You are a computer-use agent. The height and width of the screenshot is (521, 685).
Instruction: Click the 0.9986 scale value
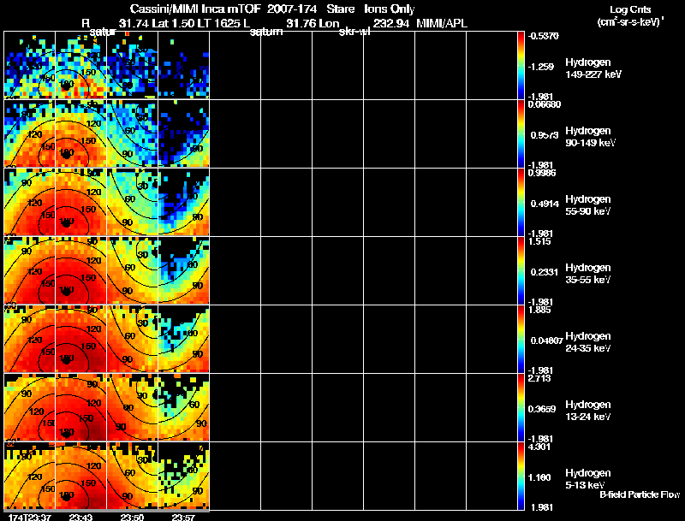coord(542,173)
